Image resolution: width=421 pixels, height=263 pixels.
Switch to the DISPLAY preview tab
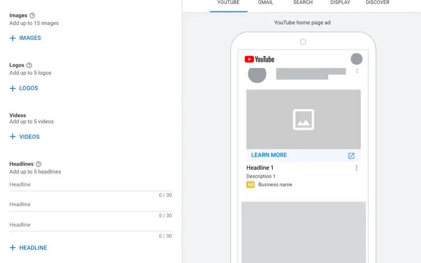(x=340, y=3)
